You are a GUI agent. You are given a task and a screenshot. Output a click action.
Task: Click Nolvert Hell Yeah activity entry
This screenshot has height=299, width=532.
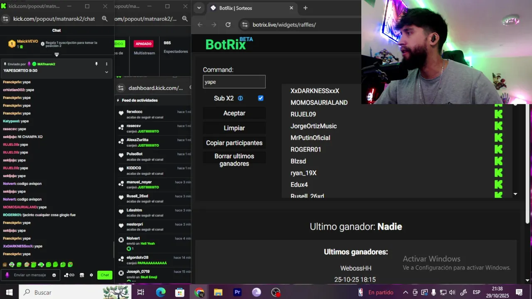coord(154,243)
